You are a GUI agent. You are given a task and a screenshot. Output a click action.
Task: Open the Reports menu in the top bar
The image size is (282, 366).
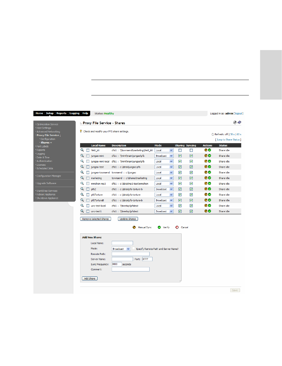pyautogui.click(x=61, y=113)
